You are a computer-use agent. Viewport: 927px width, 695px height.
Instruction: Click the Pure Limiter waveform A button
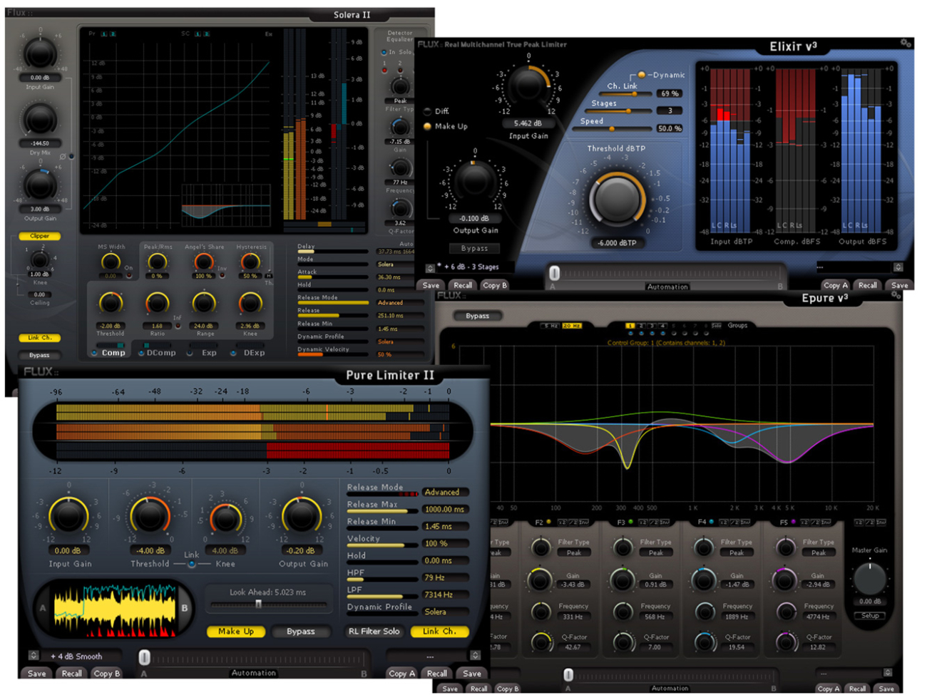click(43, 608)
